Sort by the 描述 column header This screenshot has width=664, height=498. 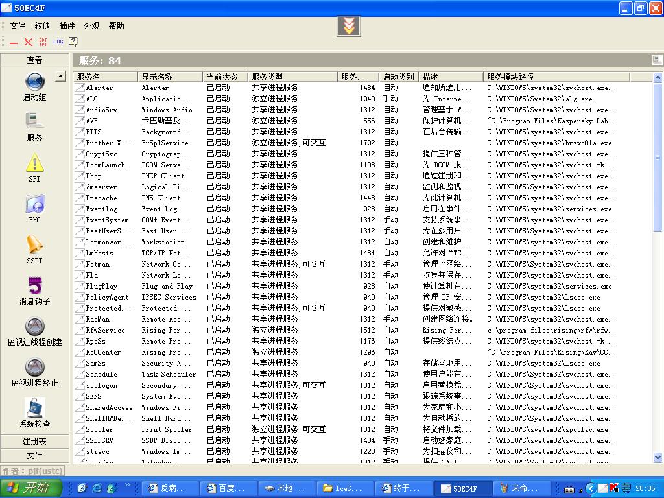pyautogui.click(x=451, y=77)
